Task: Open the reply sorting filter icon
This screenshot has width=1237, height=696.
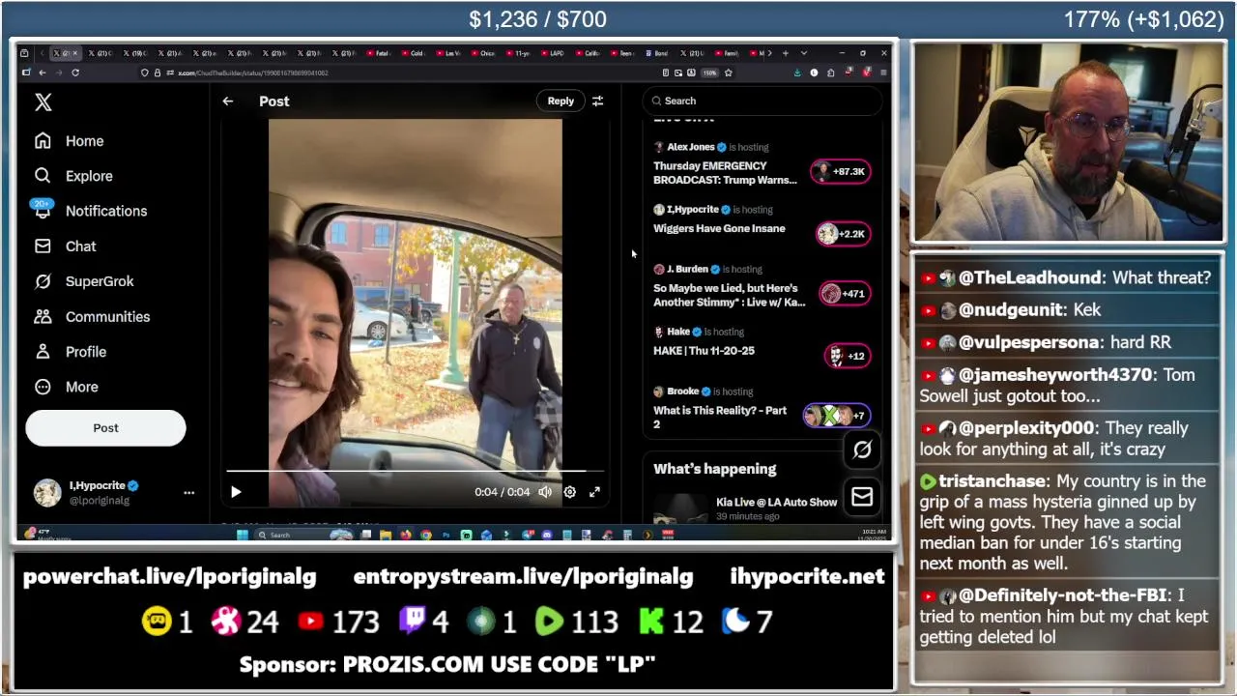Action: coord(597,101)
